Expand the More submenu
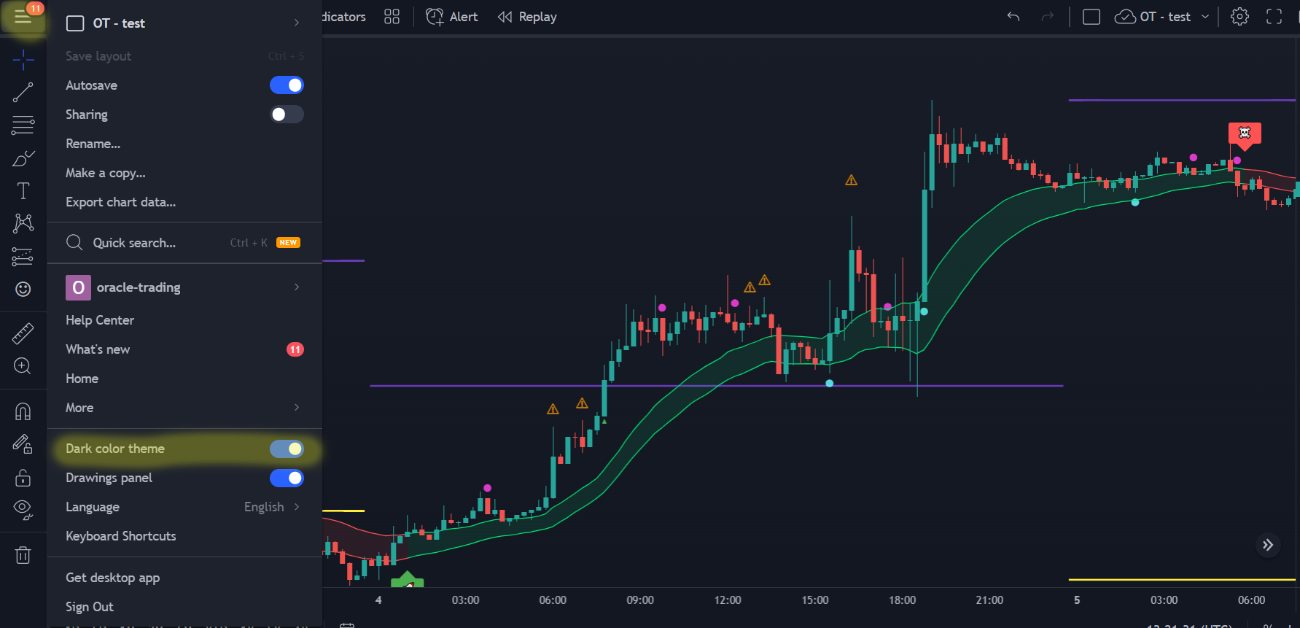Image resolution: width=1300 pixels, height=628 pixels. [x=184, y=408]
